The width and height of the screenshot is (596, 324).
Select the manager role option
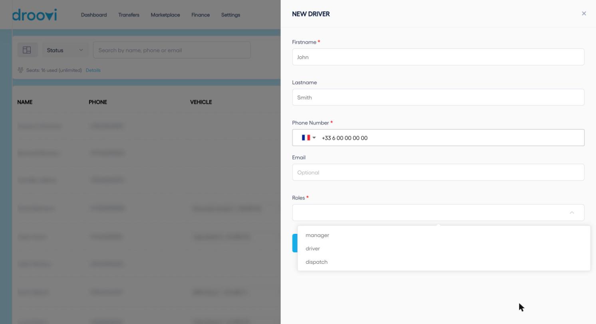[444, 235]
